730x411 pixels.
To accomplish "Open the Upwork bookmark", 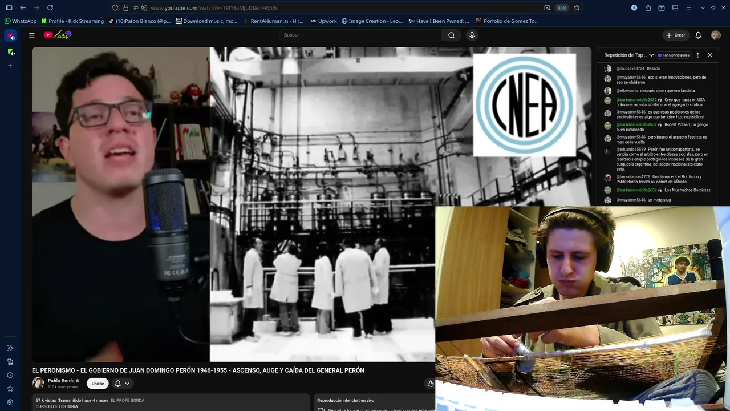I will point(324,21).
